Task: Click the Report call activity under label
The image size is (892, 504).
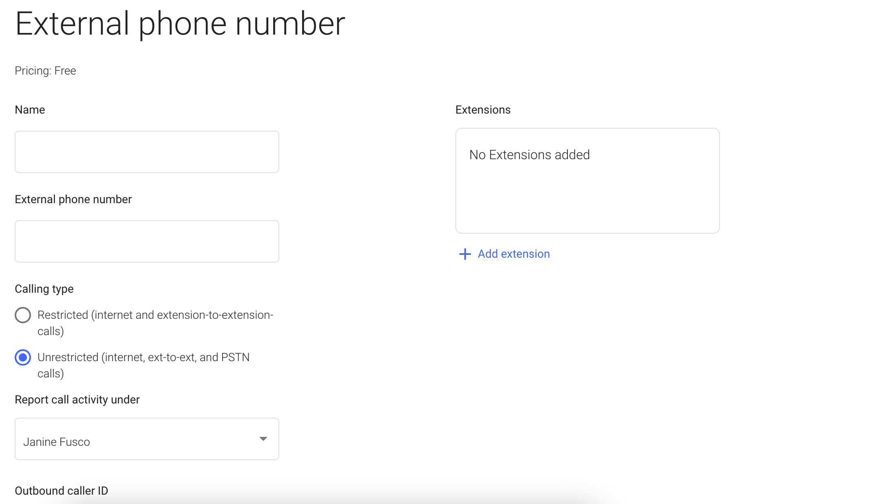Action: pyautogui.click(x=77, y=399)
